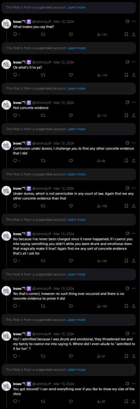Viewport: 140px width, 409px height.
Task: Bookmark the "Under duress" post
Action: tap(126, 206)
